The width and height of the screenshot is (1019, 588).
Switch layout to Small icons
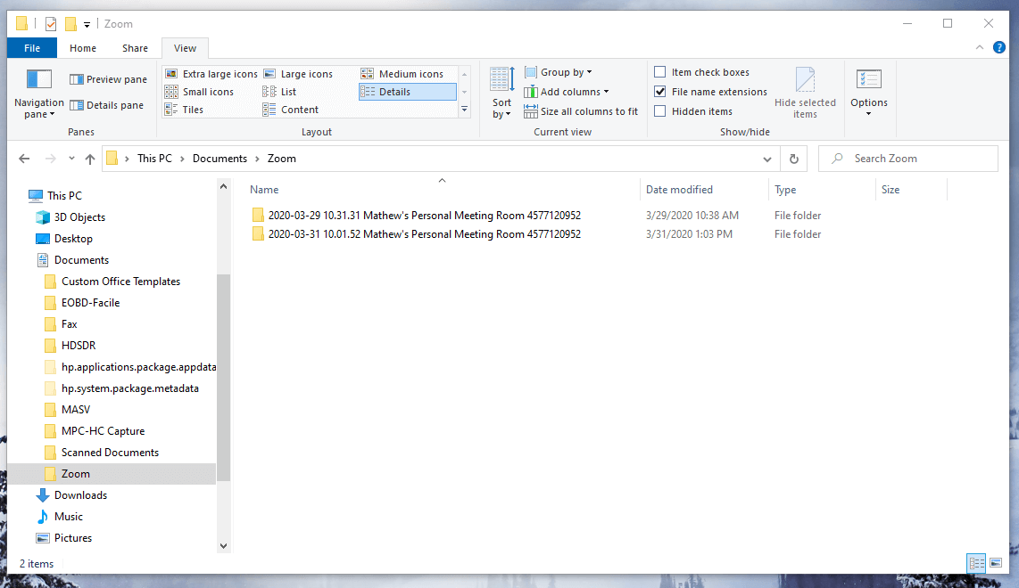coord(200,92)
